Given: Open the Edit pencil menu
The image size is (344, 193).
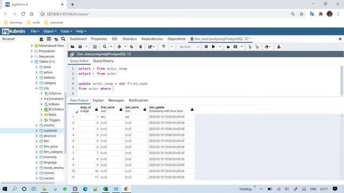Looking at the screenshot, I should pyautogui.click(x=152, y=47).
